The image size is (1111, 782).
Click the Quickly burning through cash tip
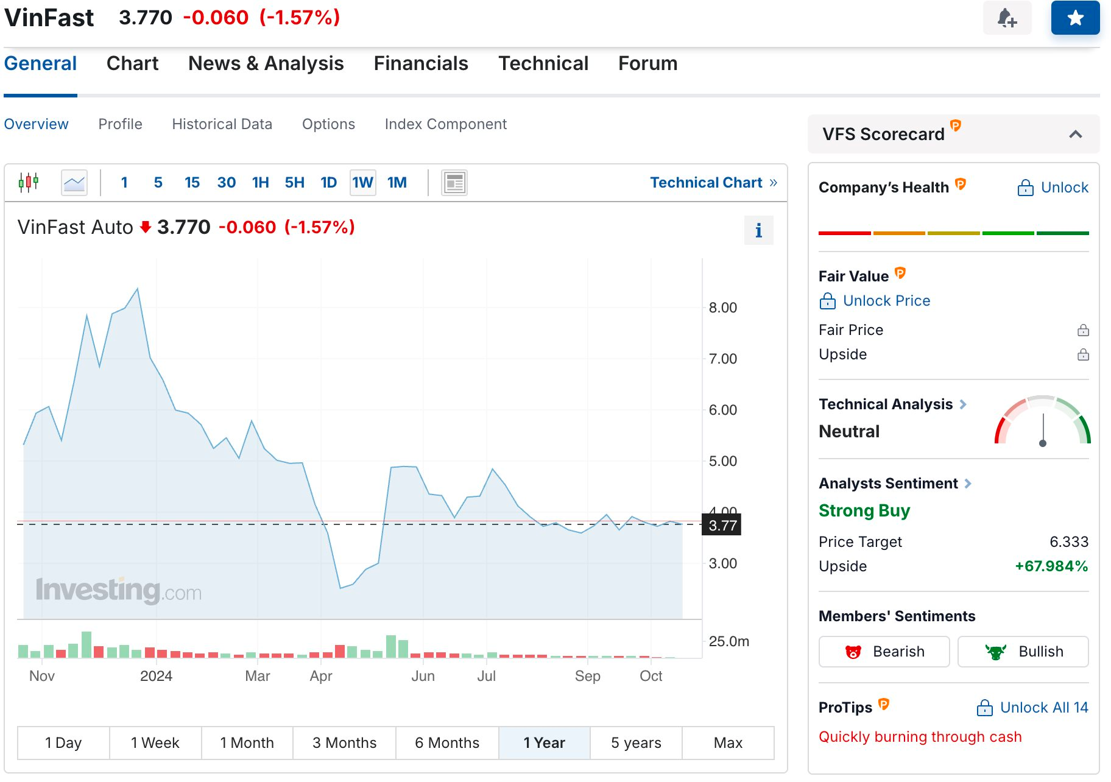pyautogui.click(x=920, y=737)
